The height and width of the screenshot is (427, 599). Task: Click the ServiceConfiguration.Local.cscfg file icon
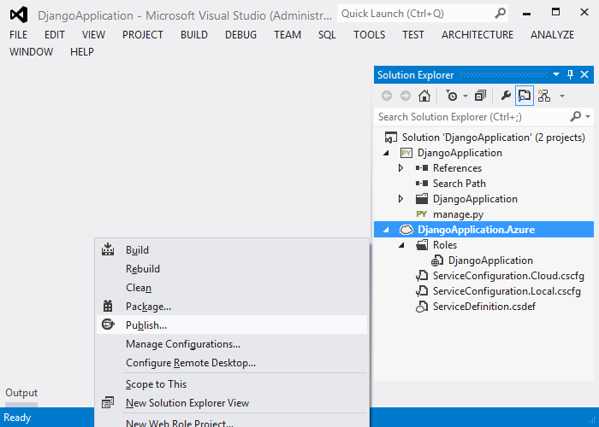click(422, 291)
